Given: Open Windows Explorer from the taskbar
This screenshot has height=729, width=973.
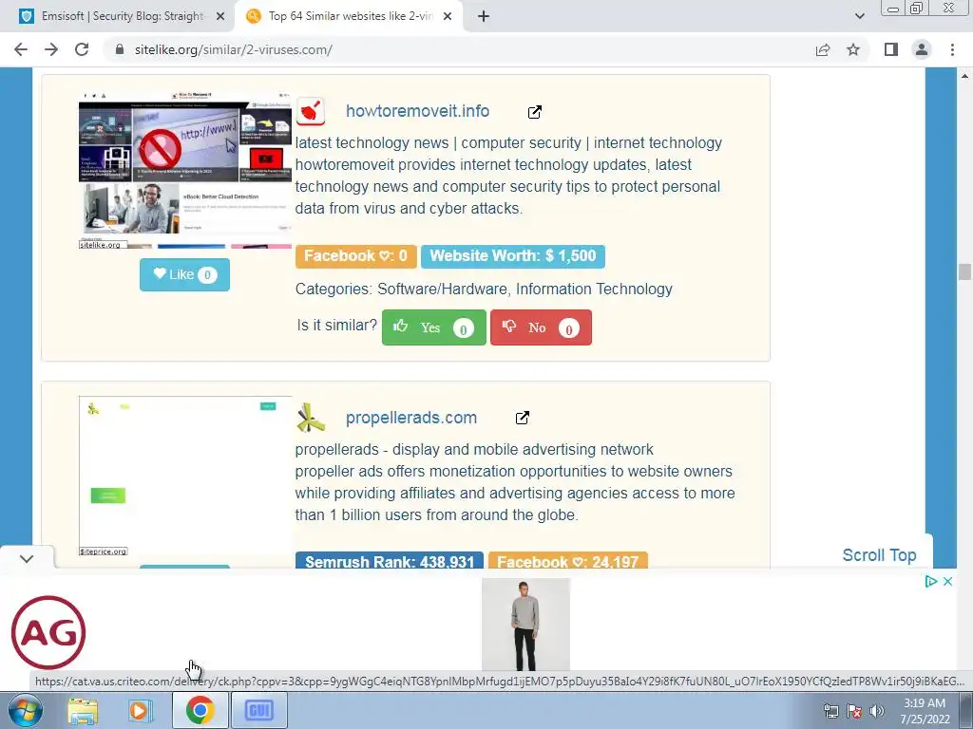Looking at the screenshot, I should click(83, 710).
